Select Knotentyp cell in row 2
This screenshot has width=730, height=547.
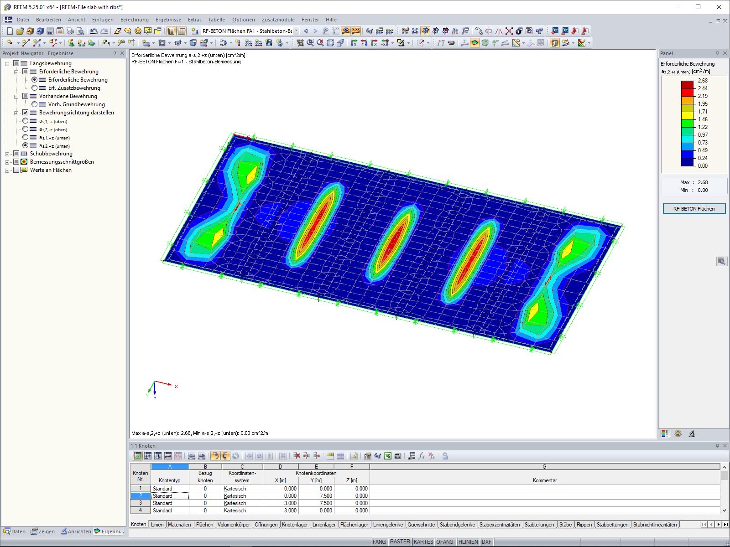tap(170, 496)
